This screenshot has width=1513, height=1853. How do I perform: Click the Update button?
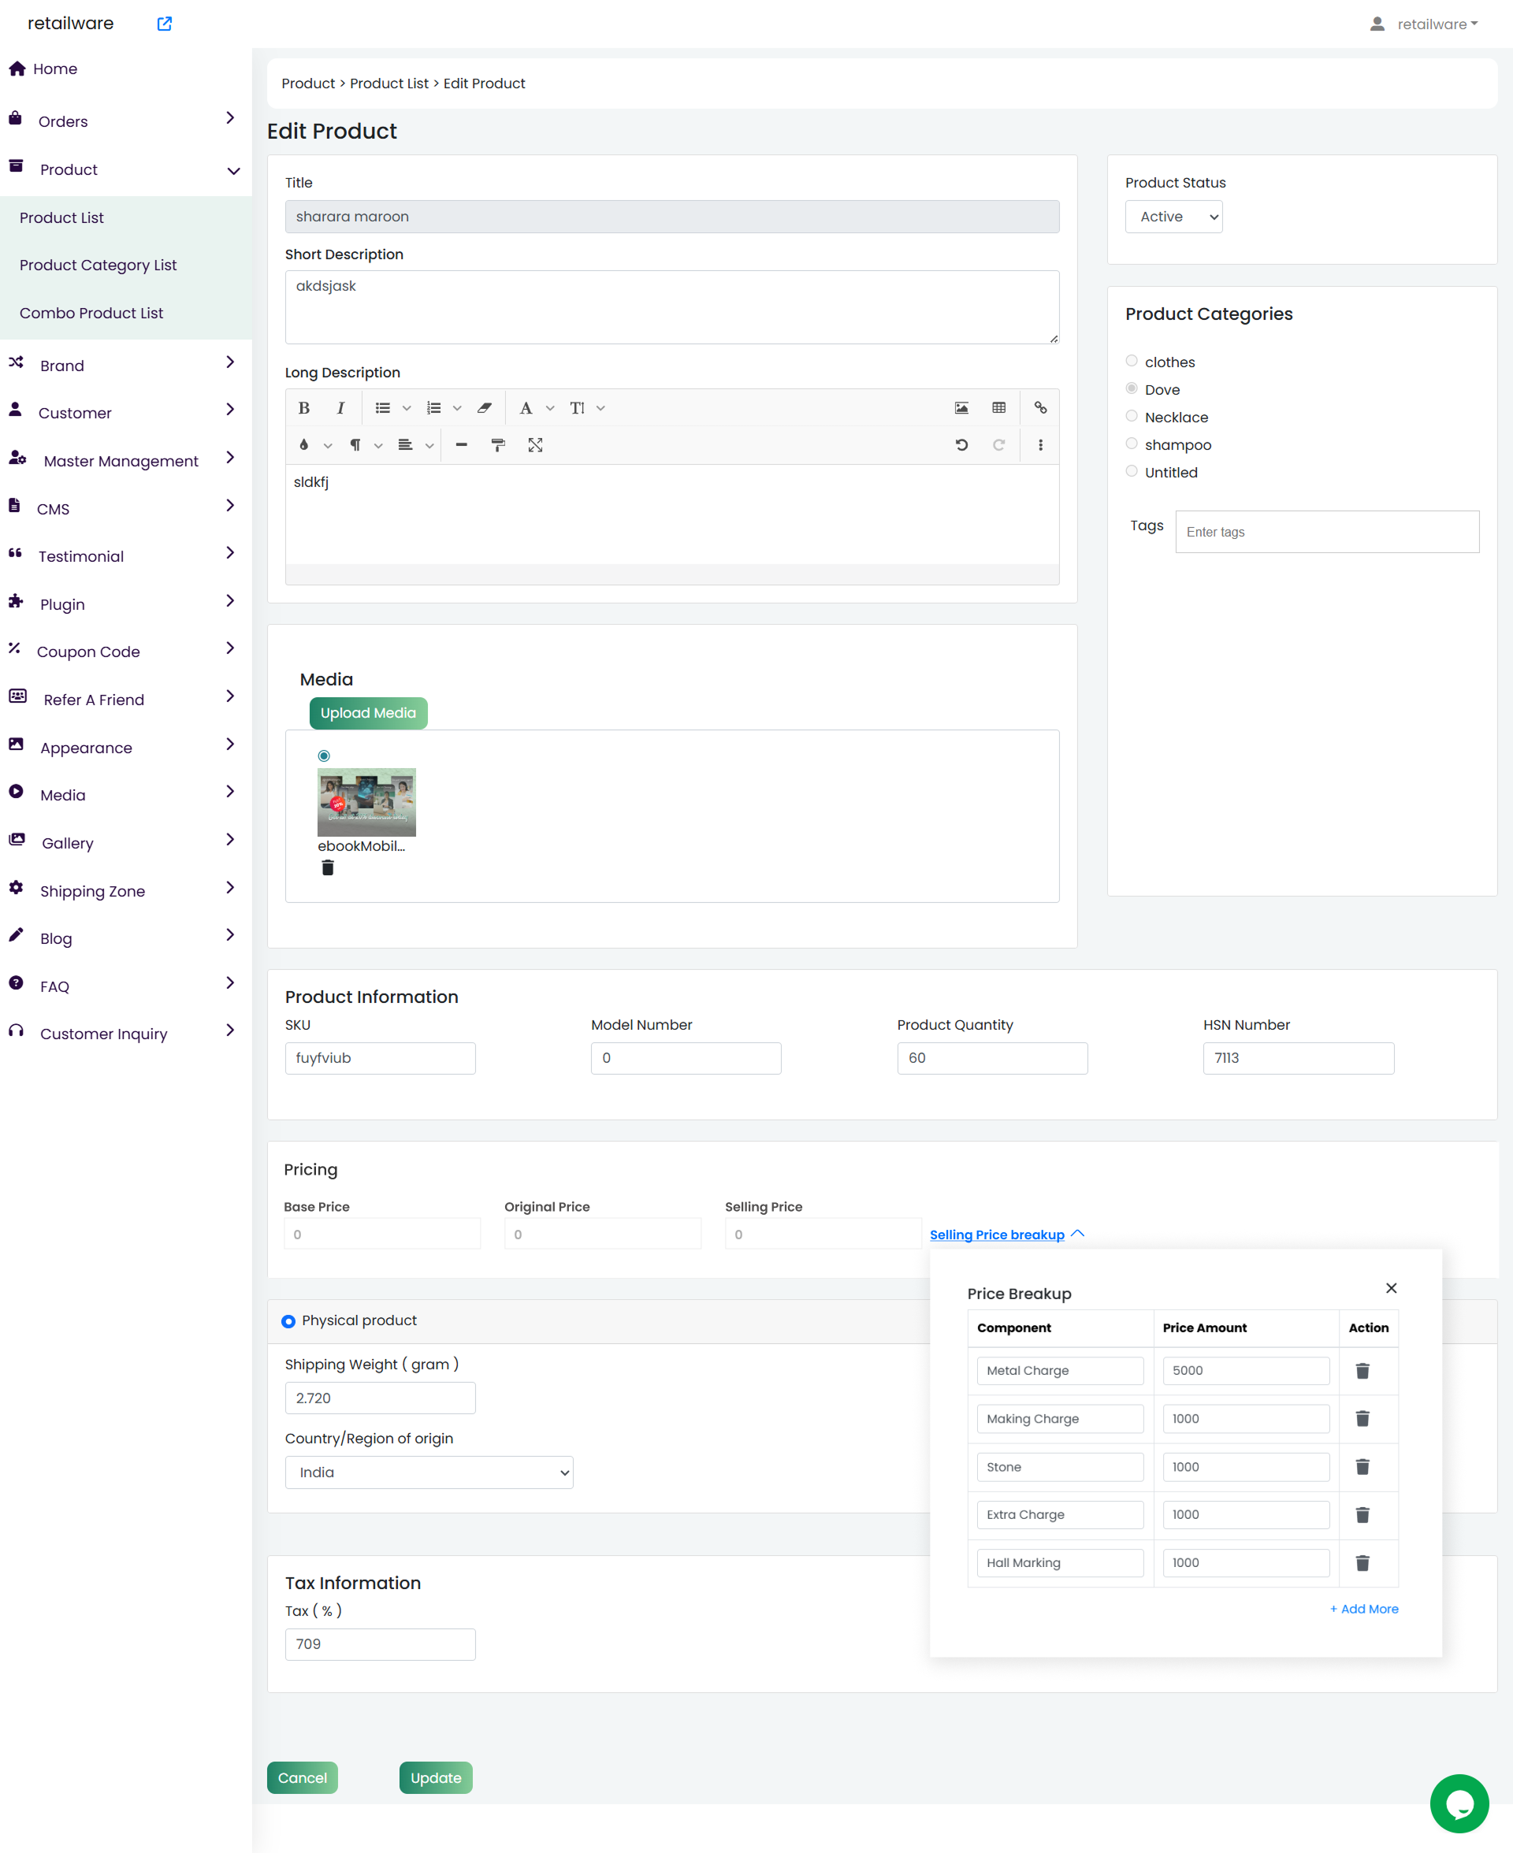[x=436, y=1777]
